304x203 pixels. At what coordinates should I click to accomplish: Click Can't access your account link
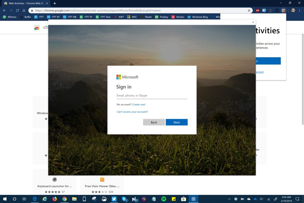coord(132,112)
